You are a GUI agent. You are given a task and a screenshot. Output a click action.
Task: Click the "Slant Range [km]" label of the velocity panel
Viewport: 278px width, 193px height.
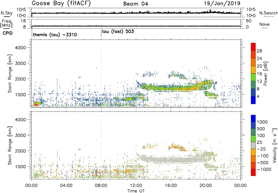[10, 145]
